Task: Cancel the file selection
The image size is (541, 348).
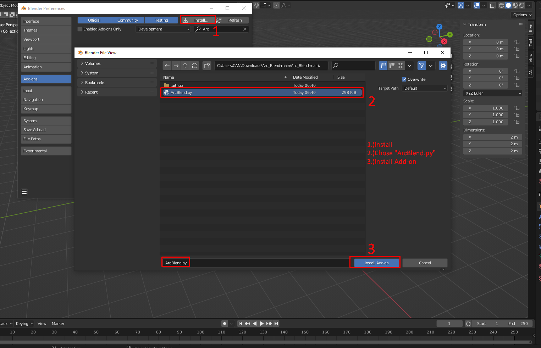Action: click(x=425, y=263)
